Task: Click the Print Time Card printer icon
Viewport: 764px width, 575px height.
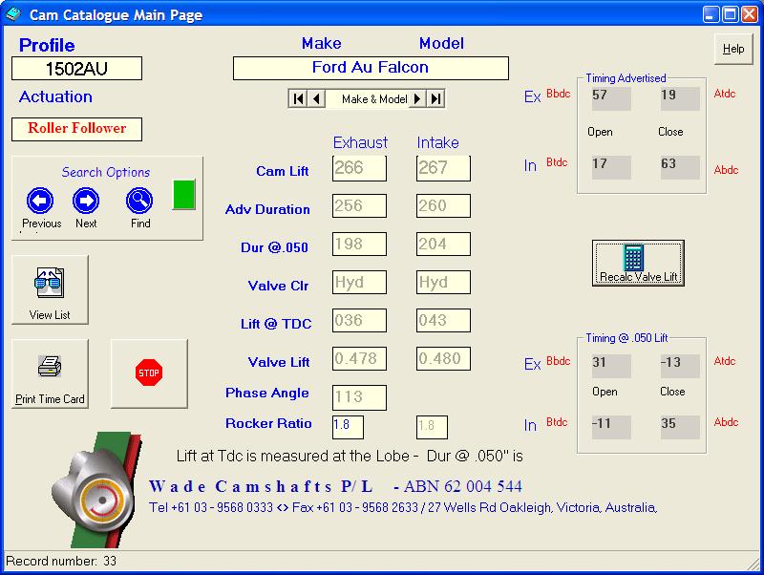Action: (x=50, y=373)
